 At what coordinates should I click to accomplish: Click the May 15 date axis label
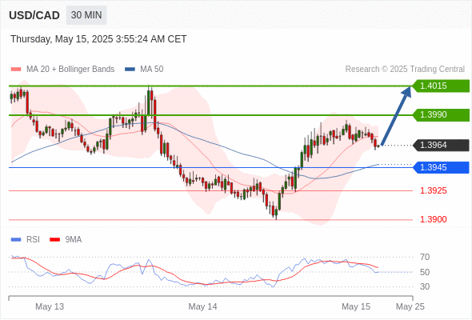(356, 306)
